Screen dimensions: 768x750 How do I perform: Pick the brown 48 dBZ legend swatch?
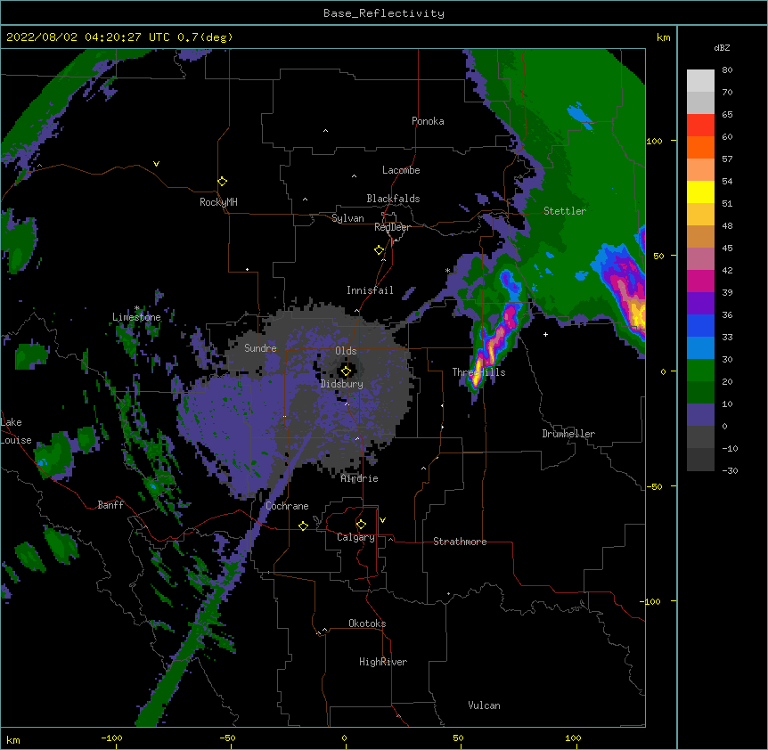[700, 236]
